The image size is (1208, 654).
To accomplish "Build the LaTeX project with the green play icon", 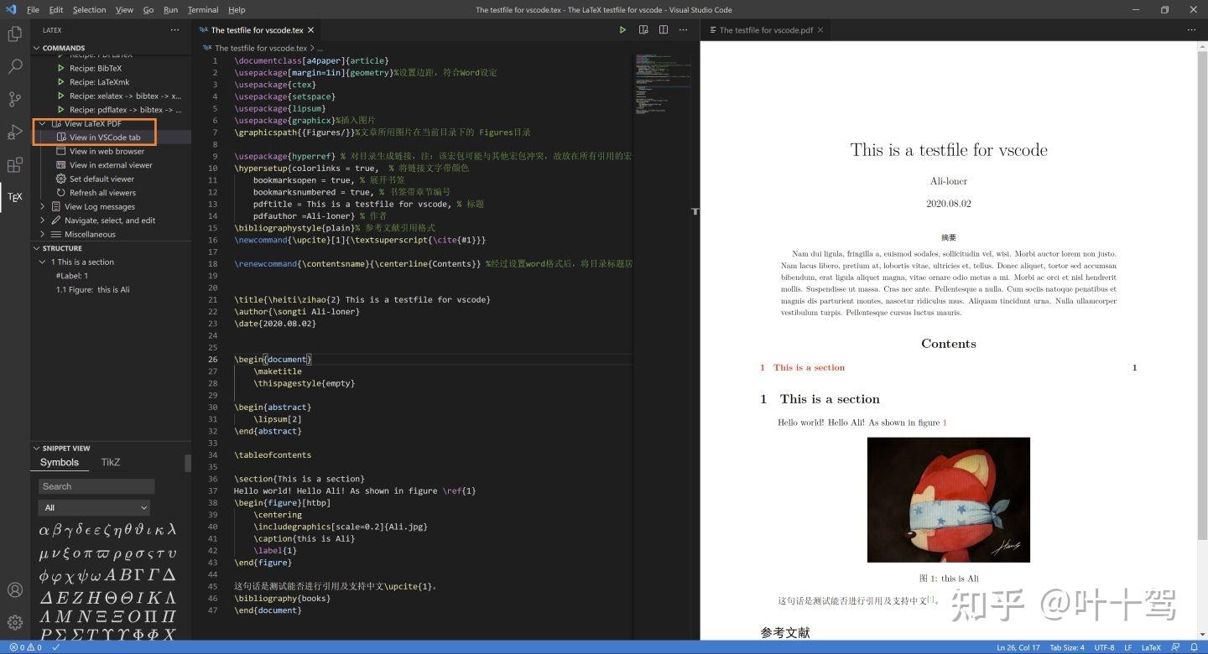I will point(622,29).
